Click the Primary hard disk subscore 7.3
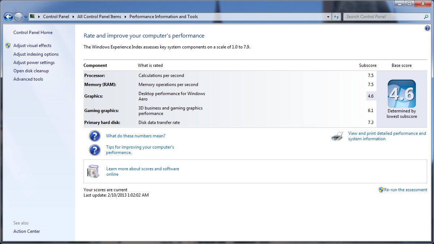Viewport: 434px width, 244px height. point(371,123)
